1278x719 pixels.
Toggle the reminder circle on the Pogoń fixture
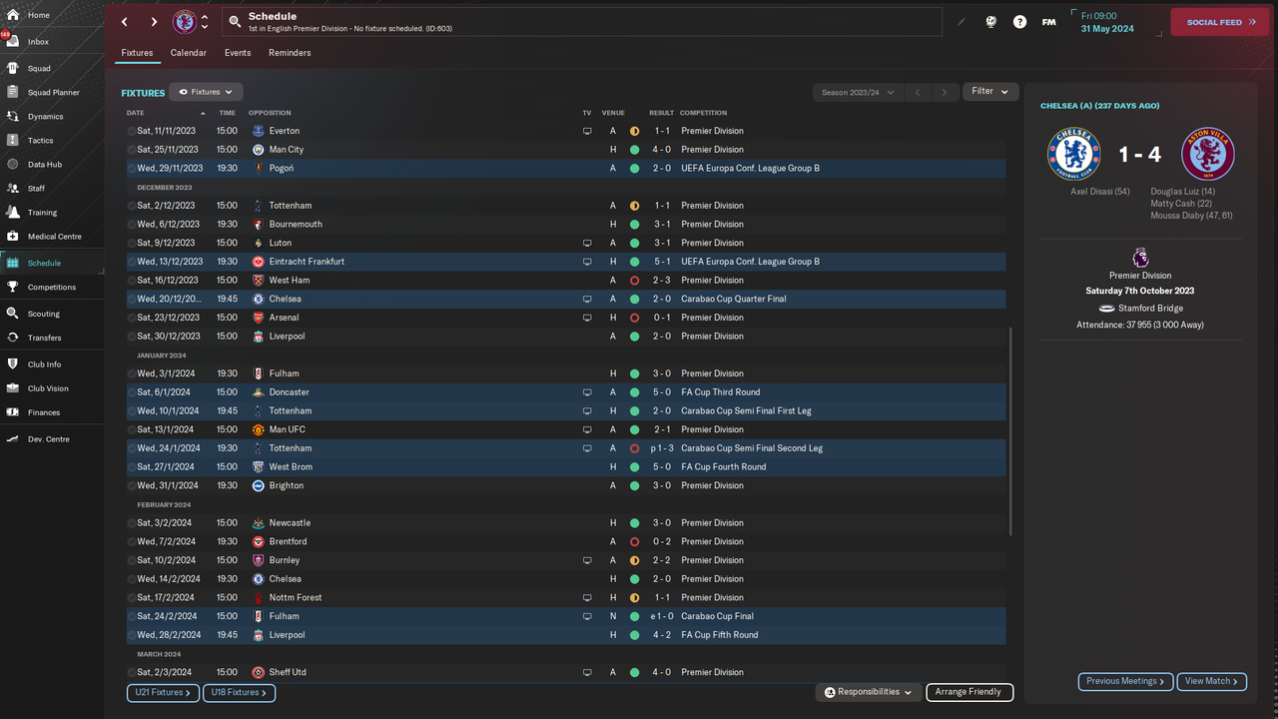point(131,169)
